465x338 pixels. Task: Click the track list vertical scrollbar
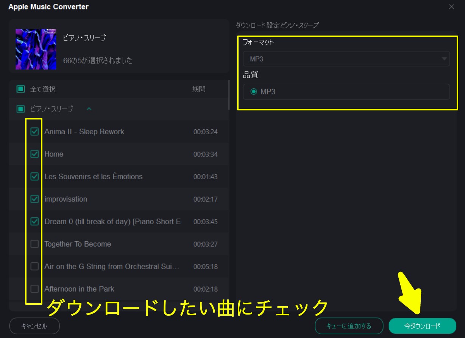click(229, 95)
